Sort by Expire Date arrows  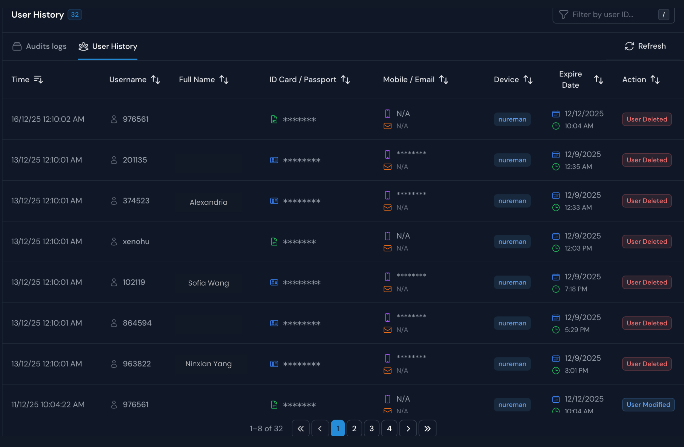pyautogui.click(x=598, y=80)
